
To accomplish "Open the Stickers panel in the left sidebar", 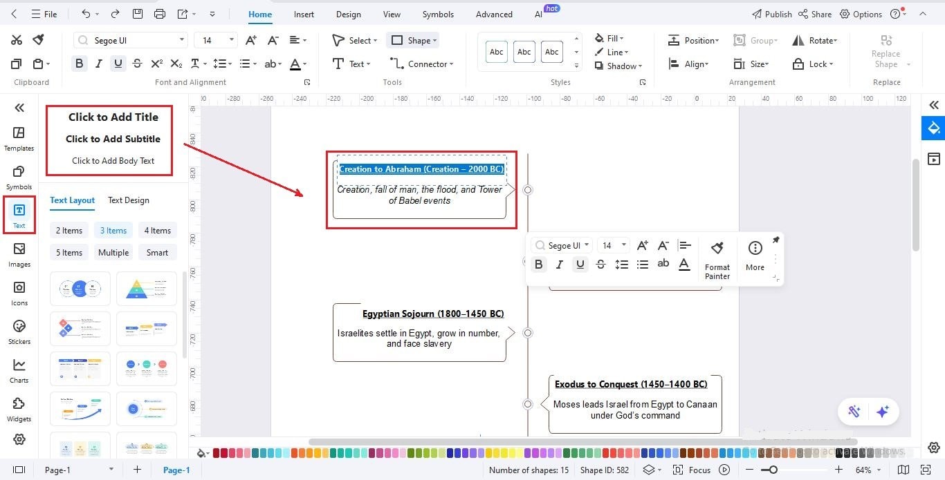I will 19,332.
